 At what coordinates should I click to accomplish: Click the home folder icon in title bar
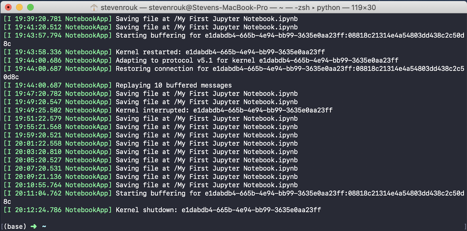(x=94, y=8)
